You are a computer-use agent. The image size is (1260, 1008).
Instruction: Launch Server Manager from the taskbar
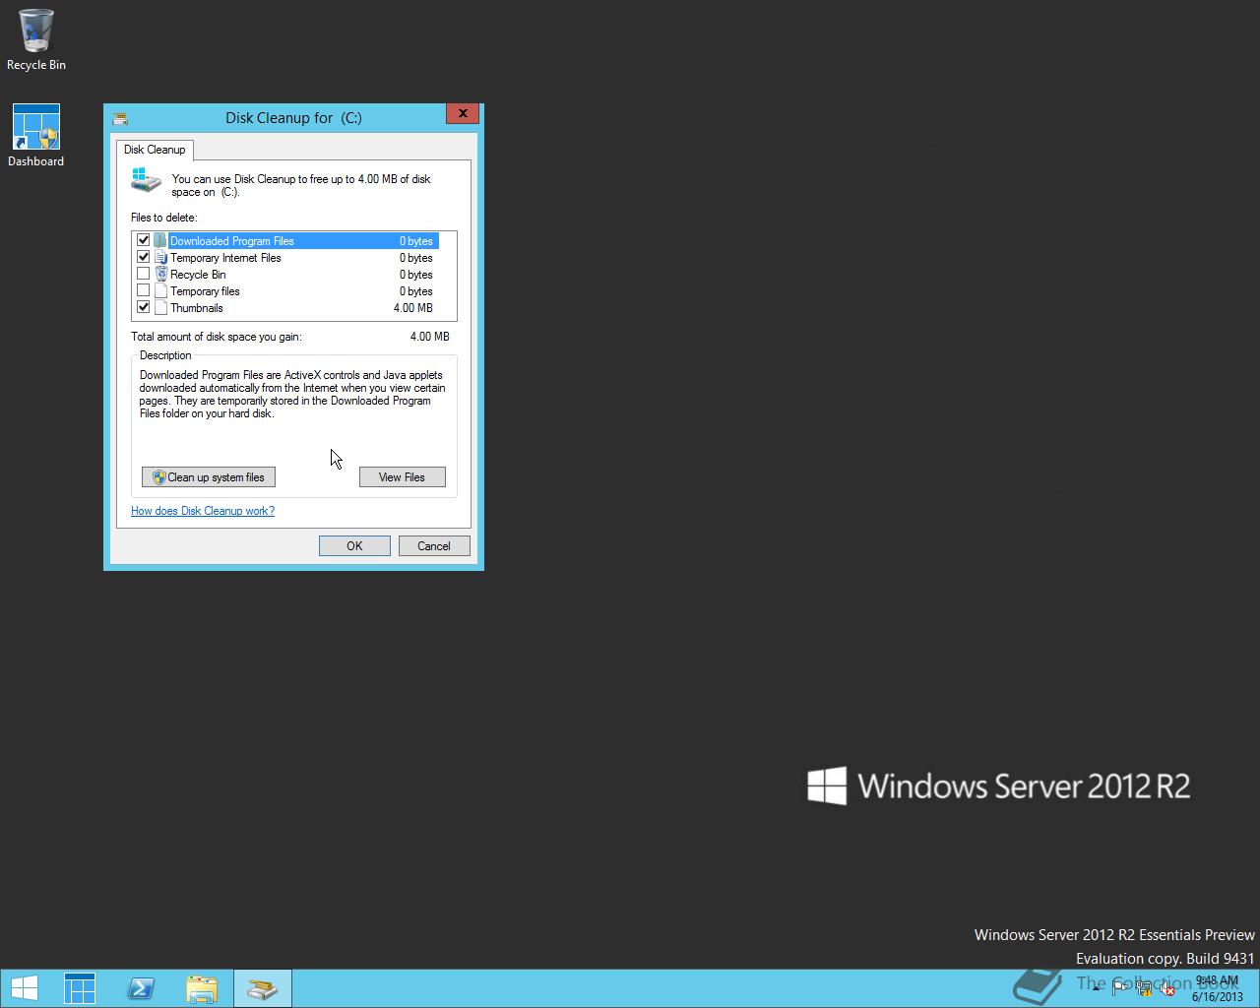tap(80, 988)
